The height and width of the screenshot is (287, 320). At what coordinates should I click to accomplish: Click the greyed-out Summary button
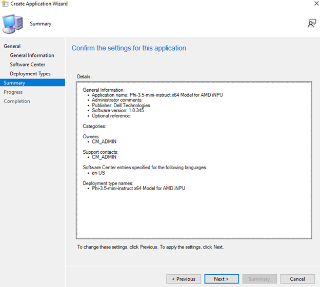pyautogui.click(x=259, y=279)
